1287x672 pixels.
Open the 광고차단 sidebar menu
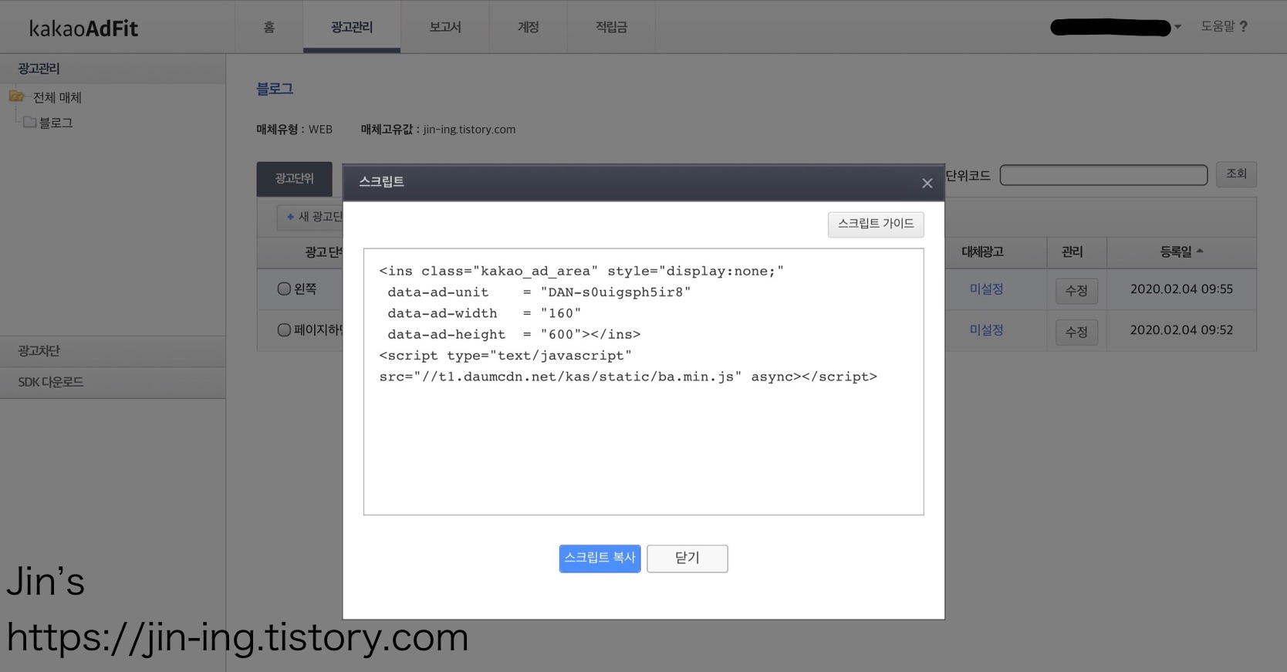[x=113, y=351]
